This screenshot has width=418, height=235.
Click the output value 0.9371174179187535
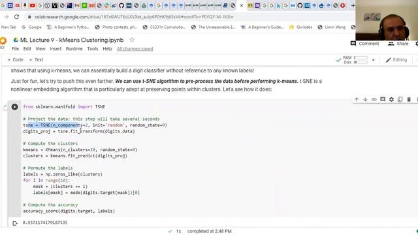(x=45, y=223)
